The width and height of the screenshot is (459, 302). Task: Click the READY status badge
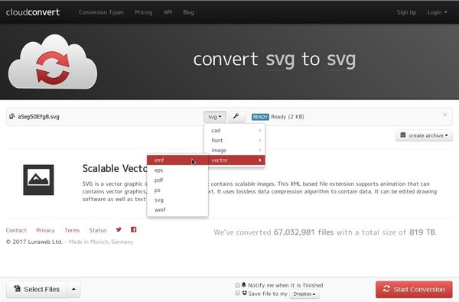pyautogui.click(x=260, y=117)
